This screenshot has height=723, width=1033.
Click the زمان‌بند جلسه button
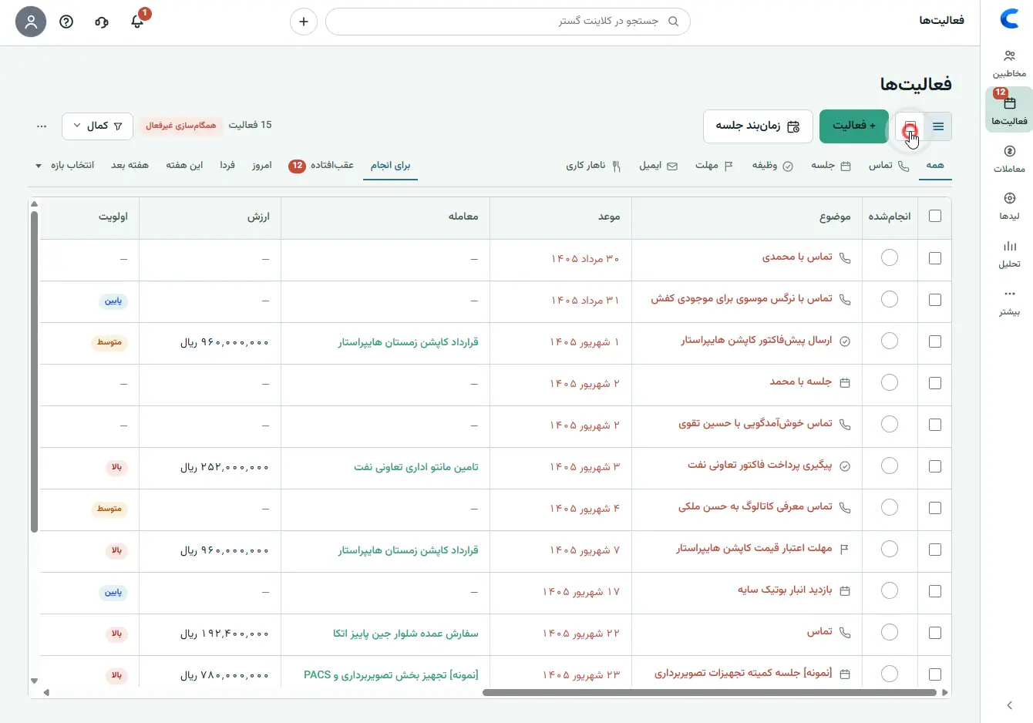(x=758, y=126)
